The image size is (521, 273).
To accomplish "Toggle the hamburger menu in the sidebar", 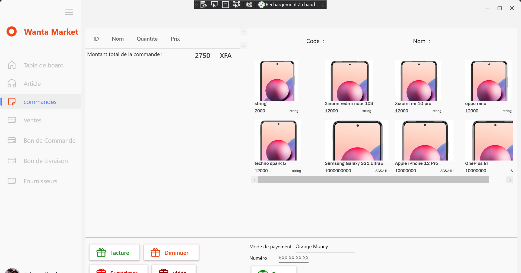I will 69,12.
